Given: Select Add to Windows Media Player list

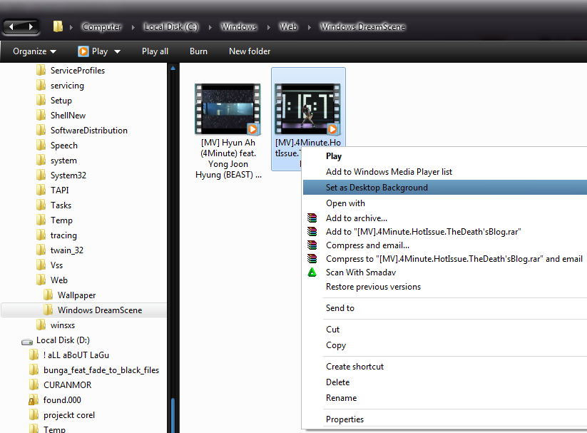Looking at the screenshot, I should (x=389, y=172).
